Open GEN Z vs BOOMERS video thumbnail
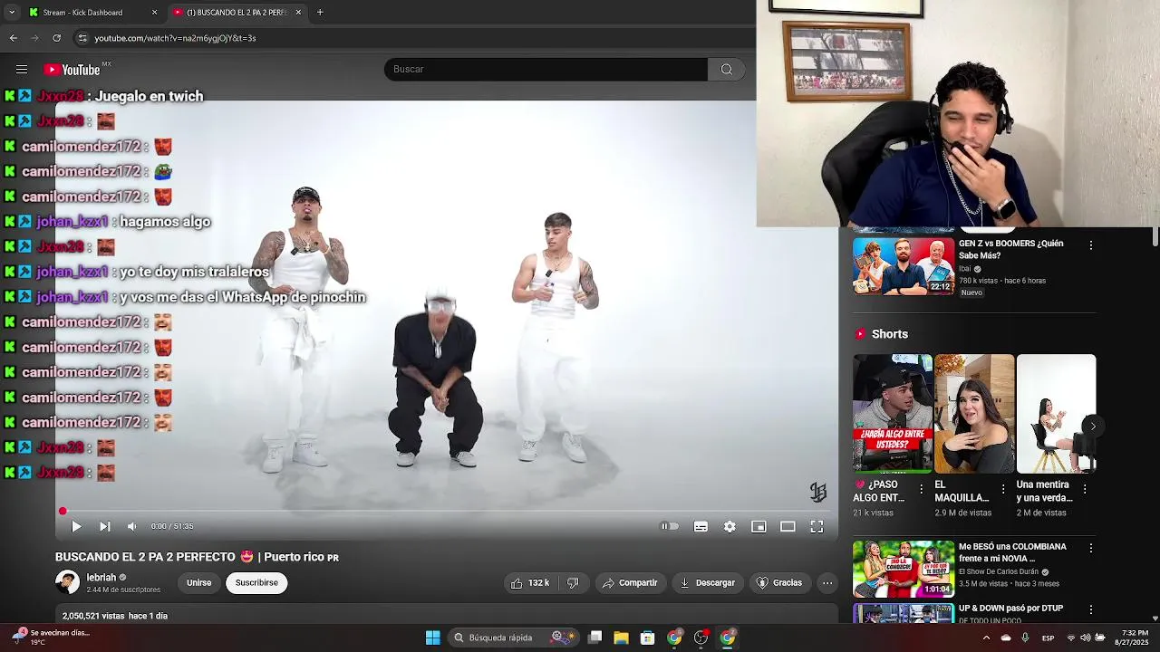The width and height of the screenshot is (1160, 652). (904, 266)
